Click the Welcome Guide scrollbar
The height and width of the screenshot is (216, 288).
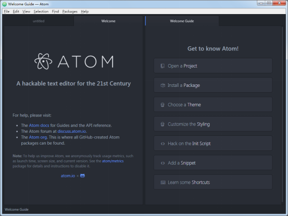(x=282, y=115)
